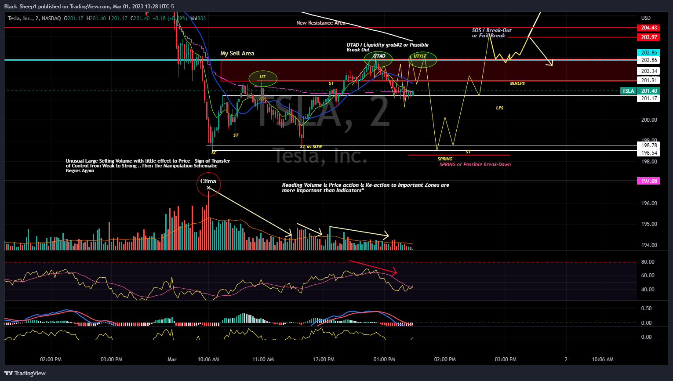The width and height of the screenshot is (673, 381).
Task: Select the 'My Sell Area' label
Action: [237, 53]
